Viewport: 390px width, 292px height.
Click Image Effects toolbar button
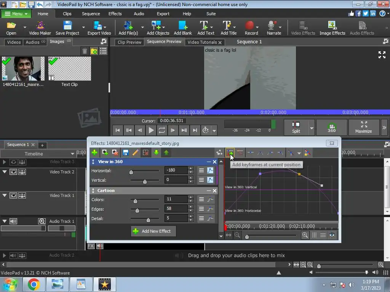[332, 28]
